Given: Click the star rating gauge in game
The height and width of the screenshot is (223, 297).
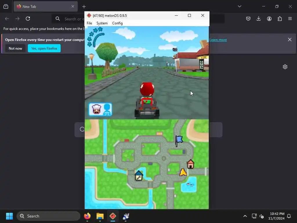Looking at the screenshot, I should [96, 37].
